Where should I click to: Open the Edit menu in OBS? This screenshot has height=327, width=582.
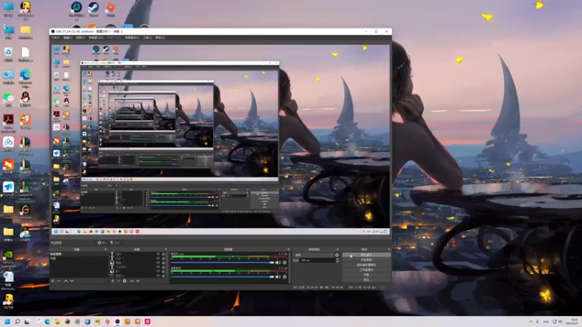pyautogui.click(x=67, y=38)
